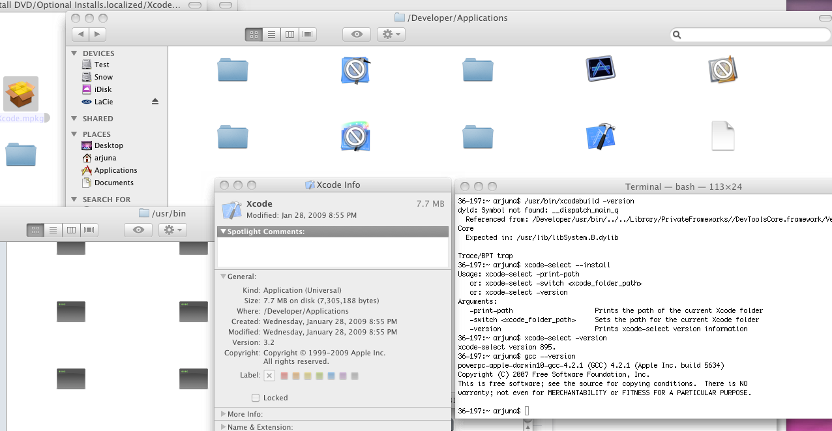Open the Action gear dropdown menu
The height and width of the screenshot is (431, 832).
point(391,35)
